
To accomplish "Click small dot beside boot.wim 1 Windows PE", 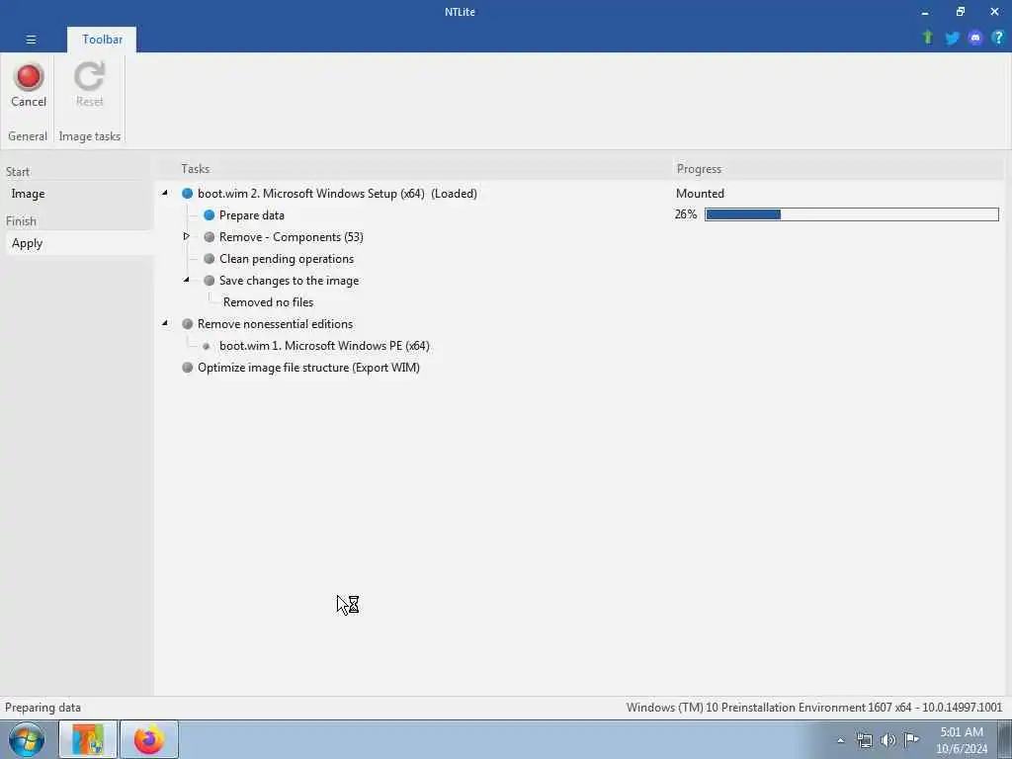I will [207, 346].
